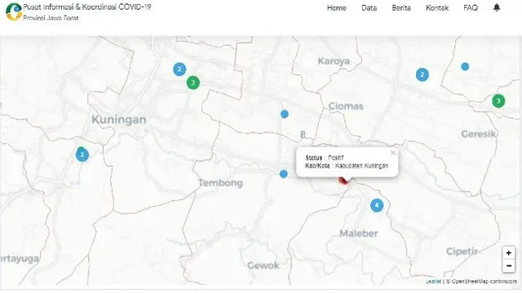Click the Kabupaten Kuningan text in the popup

(x=361, y=166)
